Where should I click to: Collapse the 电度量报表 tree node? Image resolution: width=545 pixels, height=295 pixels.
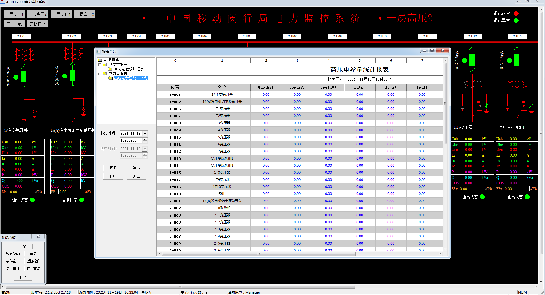click(x=100, y=65)
